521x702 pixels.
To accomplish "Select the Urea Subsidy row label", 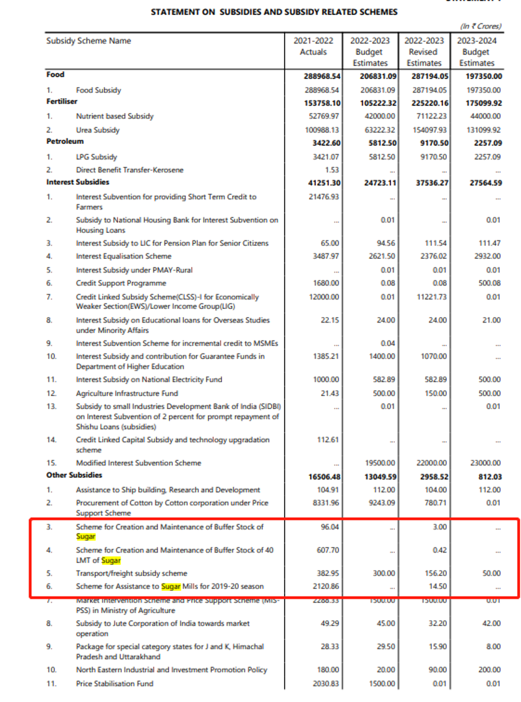I will pyautogui.click(x=98, y=130).
